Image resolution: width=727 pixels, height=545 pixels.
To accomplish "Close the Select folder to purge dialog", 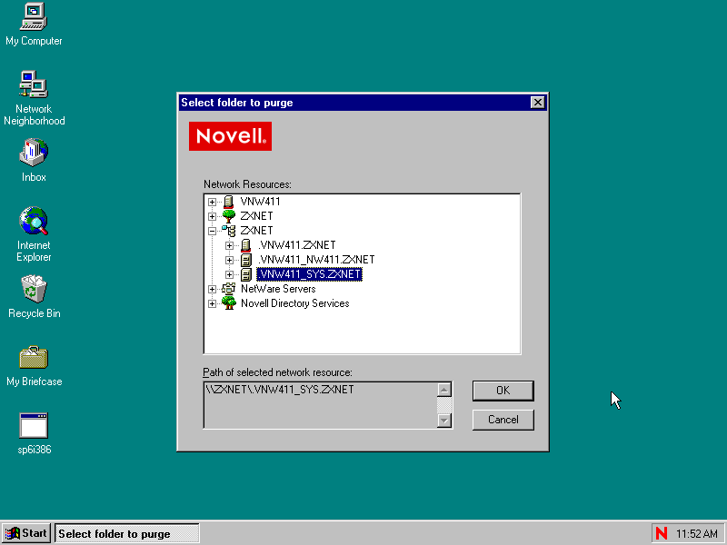I will (x=537, y=103).
